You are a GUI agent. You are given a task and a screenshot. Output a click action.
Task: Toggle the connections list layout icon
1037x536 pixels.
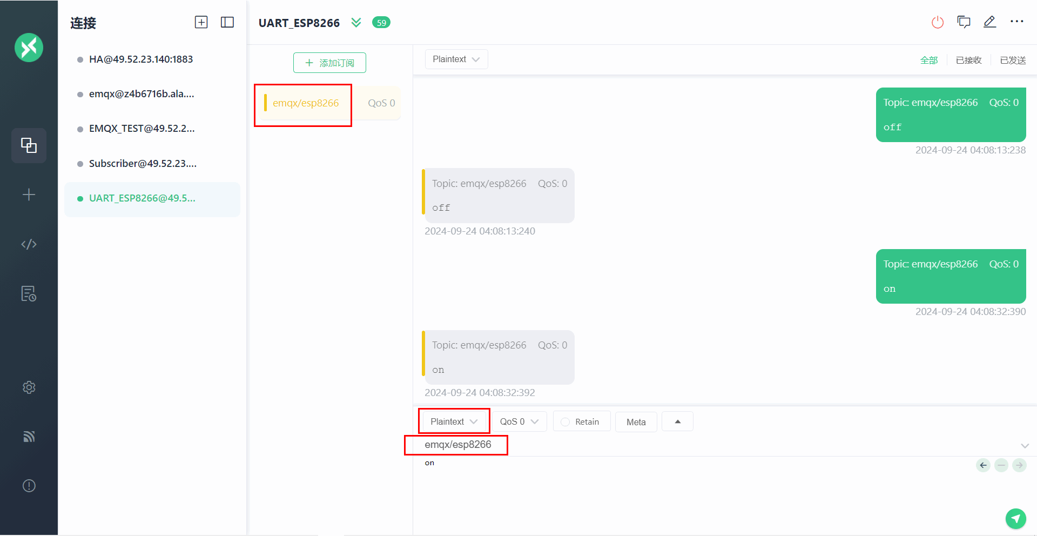pyautogui.click(x=227, y=22)
